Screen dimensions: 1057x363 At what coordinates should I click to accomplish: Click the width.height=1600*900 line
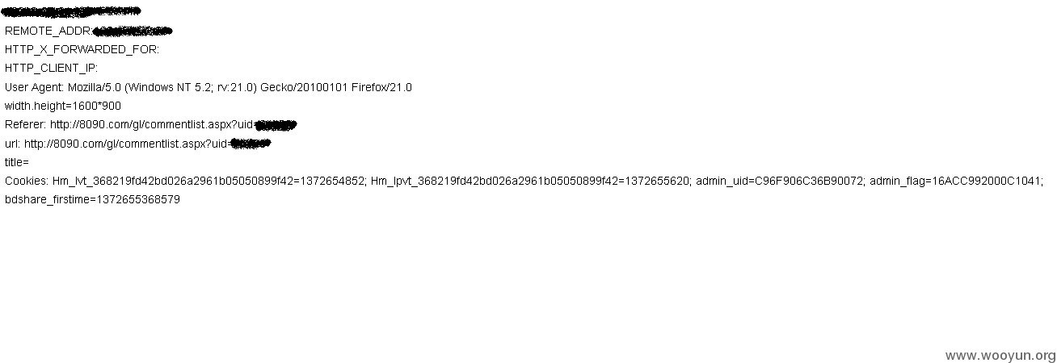click(63, 106)
